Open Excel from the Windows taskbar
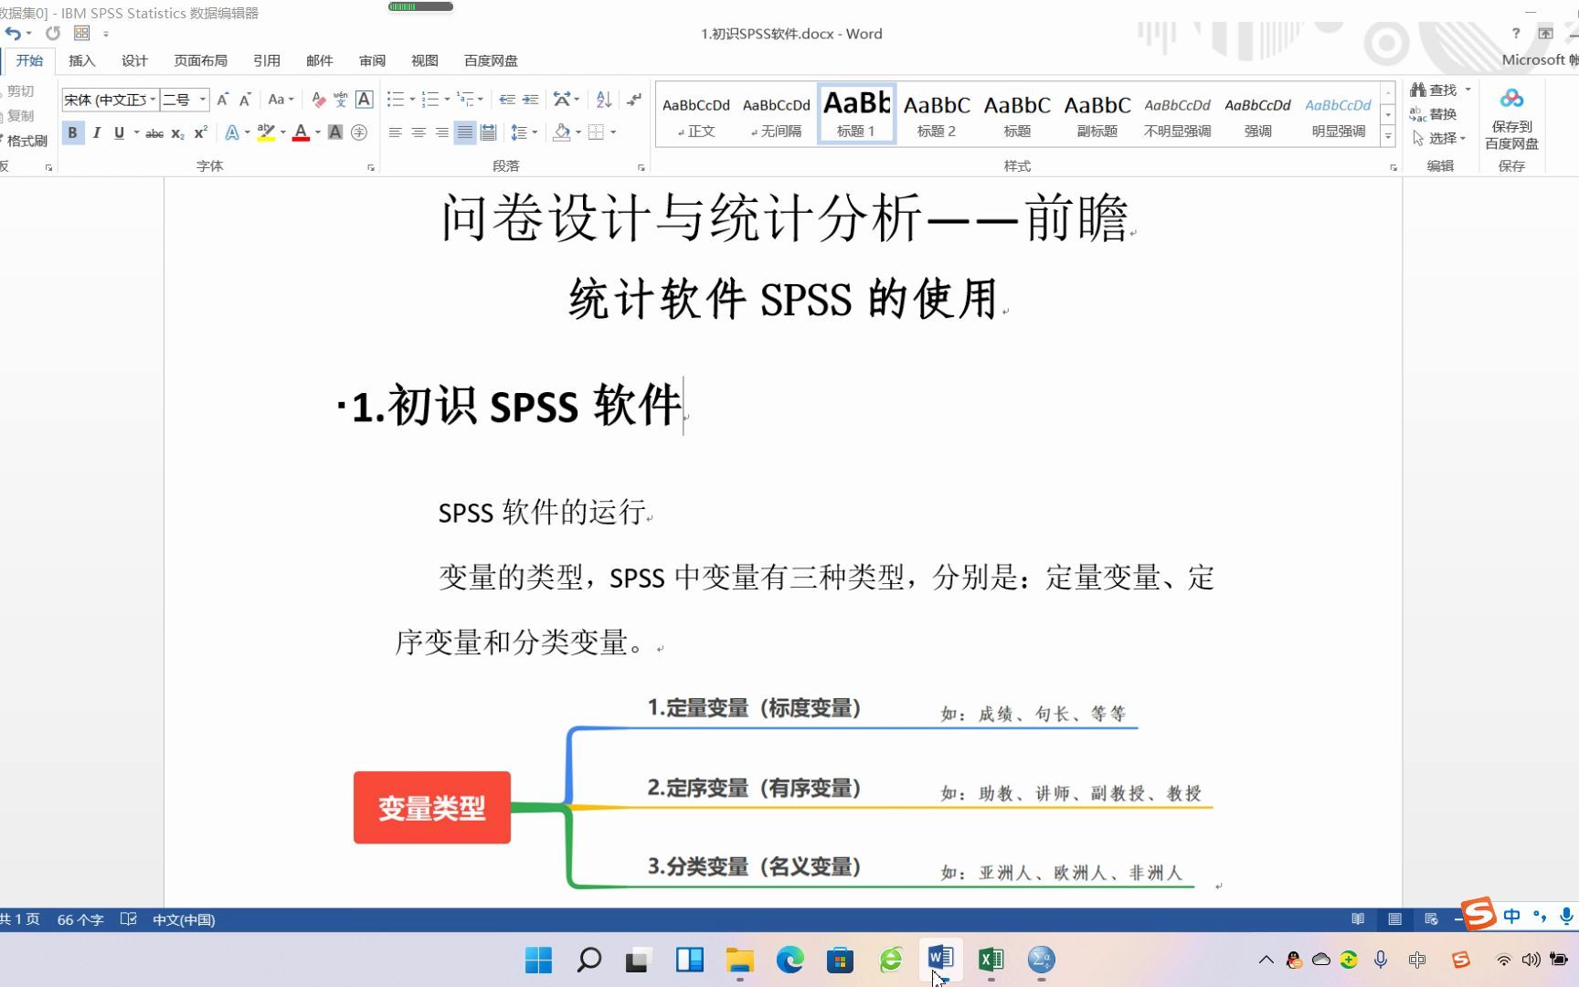The width and height of the screenshot is (1579, 987). (x=991, y=960)
